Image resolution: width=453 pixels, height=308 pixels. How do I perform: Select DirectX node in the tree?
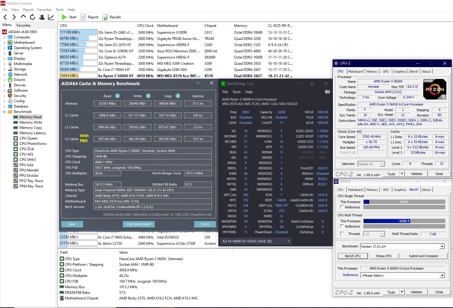click(x=20, y=80)
